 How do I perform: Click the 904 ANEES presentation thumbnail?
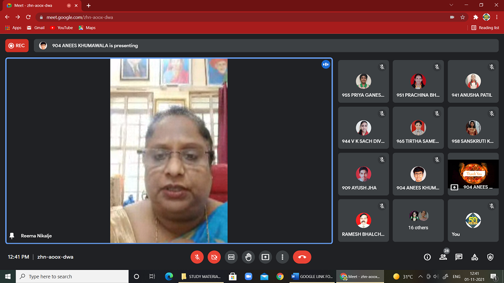pyautogui.click(x=473, y=174)
